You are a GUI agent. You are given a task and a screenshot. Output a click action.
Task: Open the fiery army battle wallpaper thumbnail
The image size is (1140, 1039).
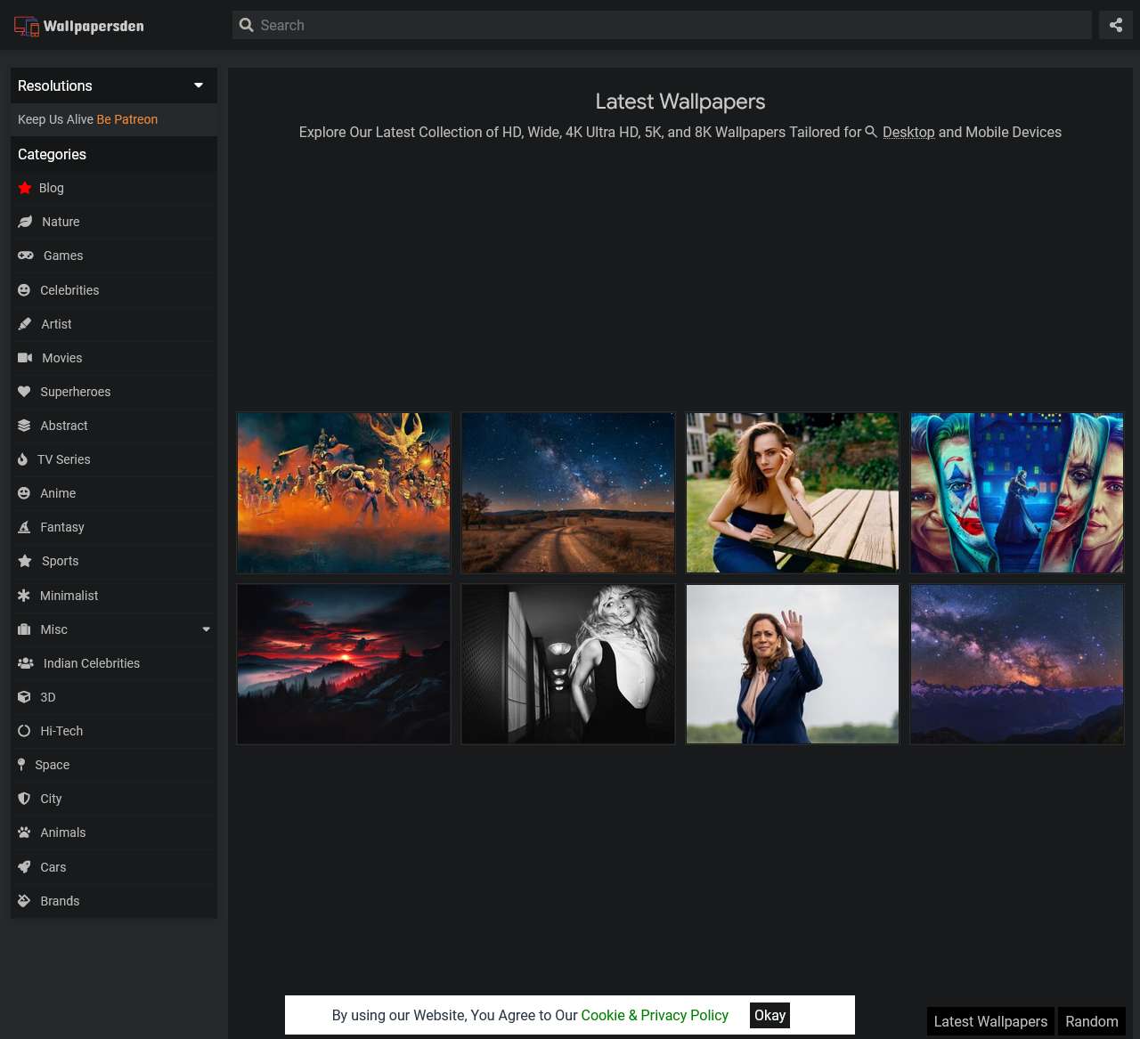344,492
